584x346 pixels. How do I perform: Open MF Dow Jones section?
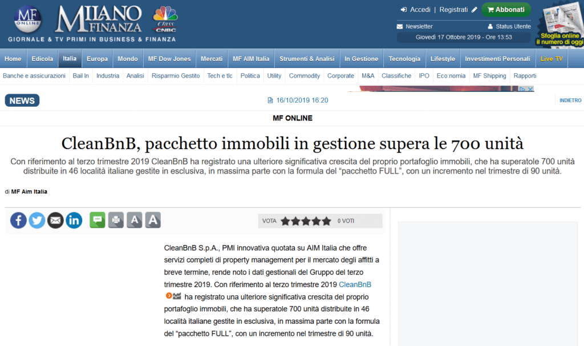[169, 59]
